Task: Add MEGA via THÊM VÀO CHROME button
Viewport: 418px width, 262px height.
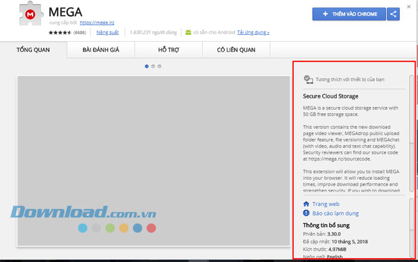Action: pos(349,14)
